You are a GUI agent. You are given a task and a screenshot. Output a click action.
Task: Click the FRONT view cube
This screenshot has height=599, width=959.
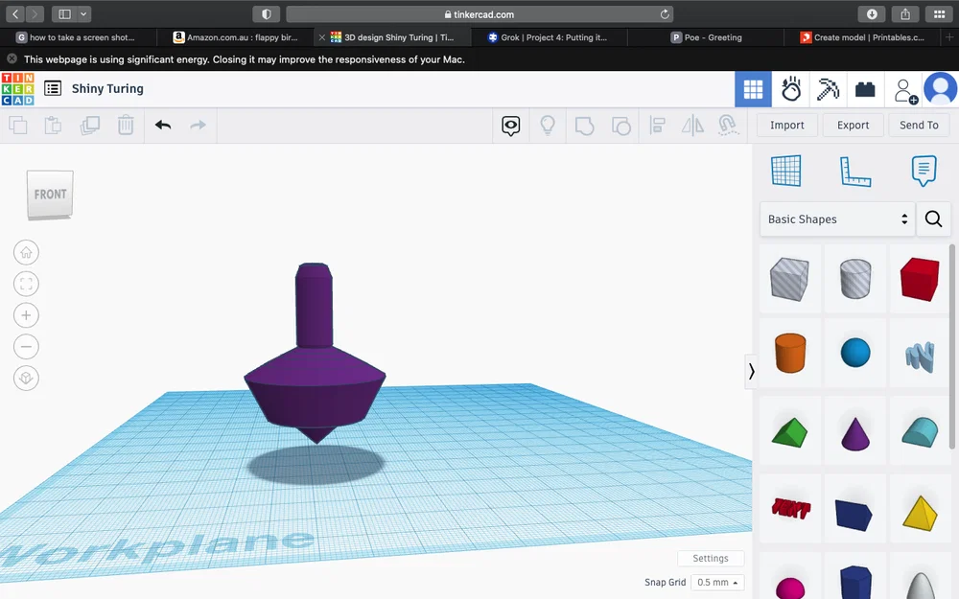coord(50,195)
